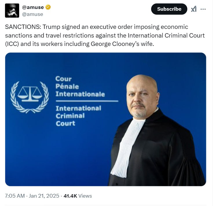Screen dimensions: 213x206
Task: Open the Grok icon beside Subscribe
Action: pos(194,9)
